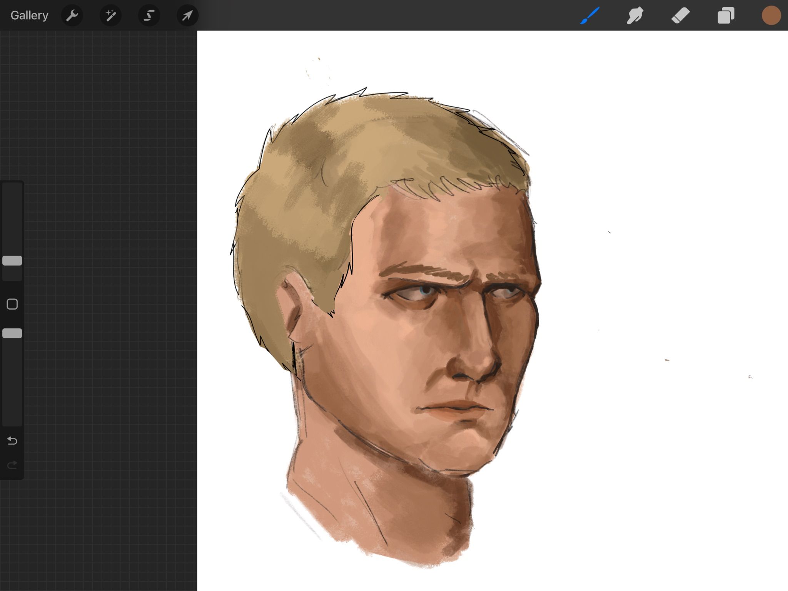The width and height of the screenshot is (788, 591).
Task: Tap the square modify button in sidebar
Action: pyautogui.click(x=12, y=304)
